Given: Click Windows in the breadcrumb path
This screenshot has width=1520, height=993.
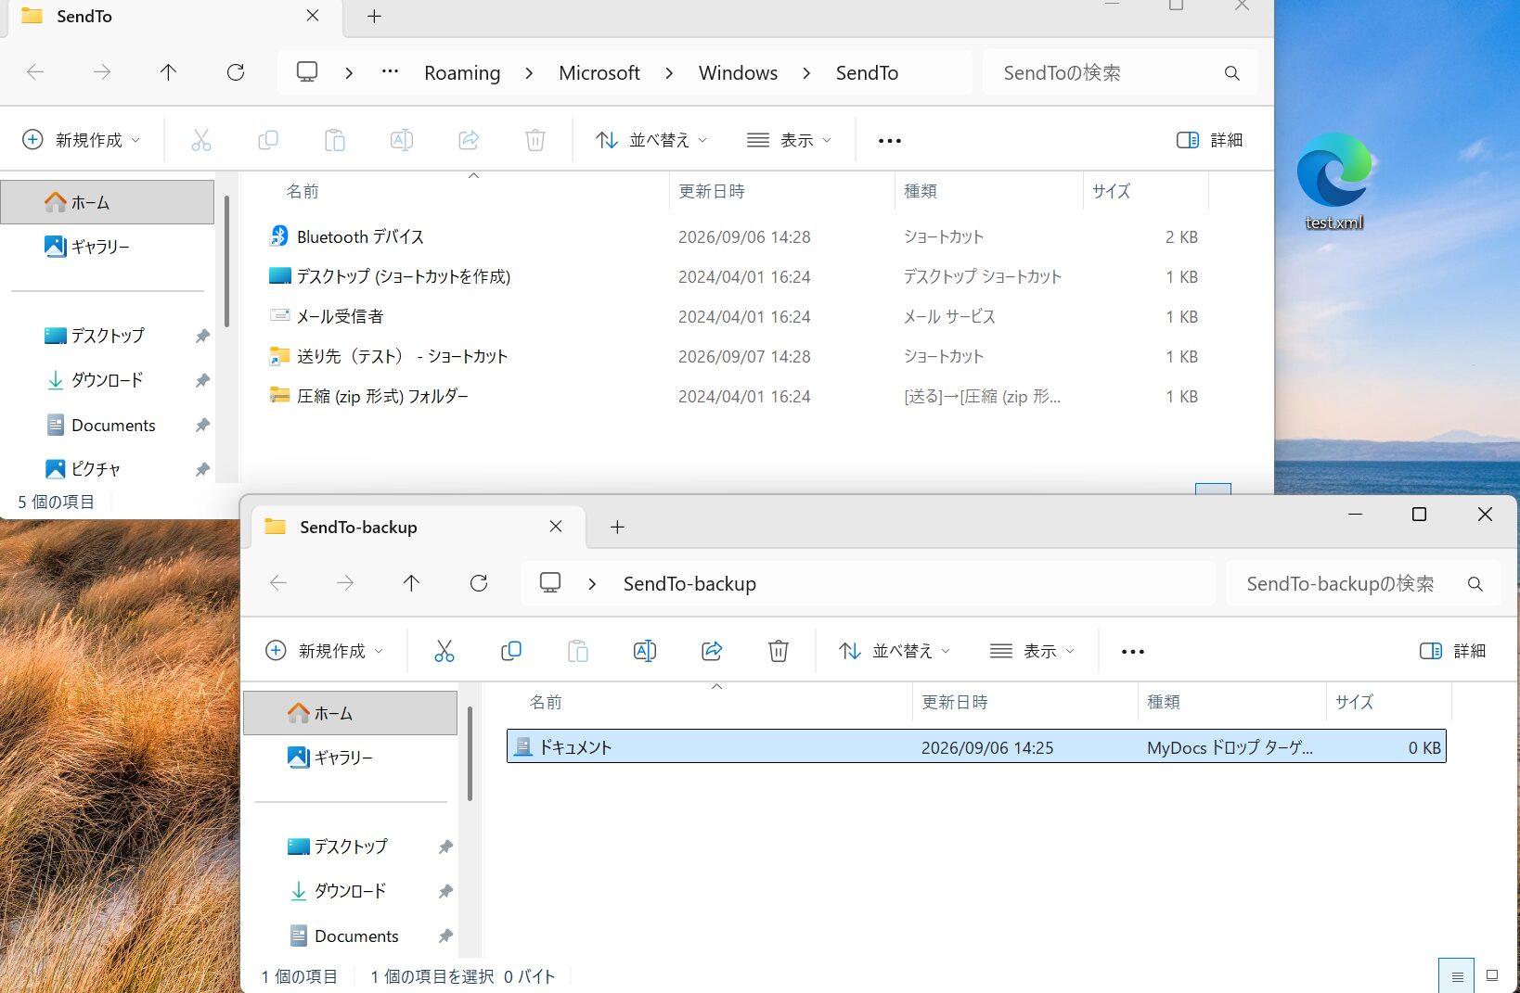Looking at the screenshot, I should pyautogui.click(x=738, y=72).
